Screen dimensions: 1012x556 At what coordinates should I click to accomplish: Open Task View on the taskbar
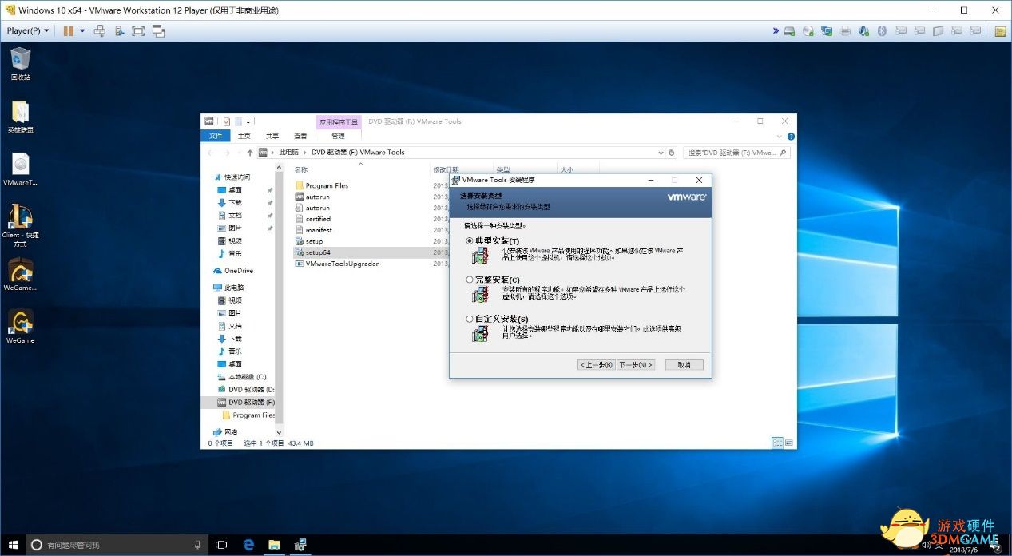point(222,545)
